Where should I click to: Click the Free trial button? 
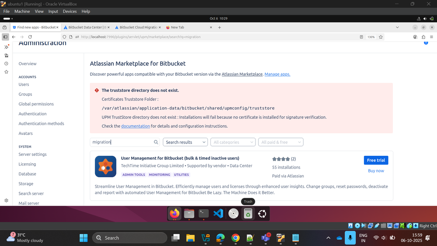[x=376, y=160]
